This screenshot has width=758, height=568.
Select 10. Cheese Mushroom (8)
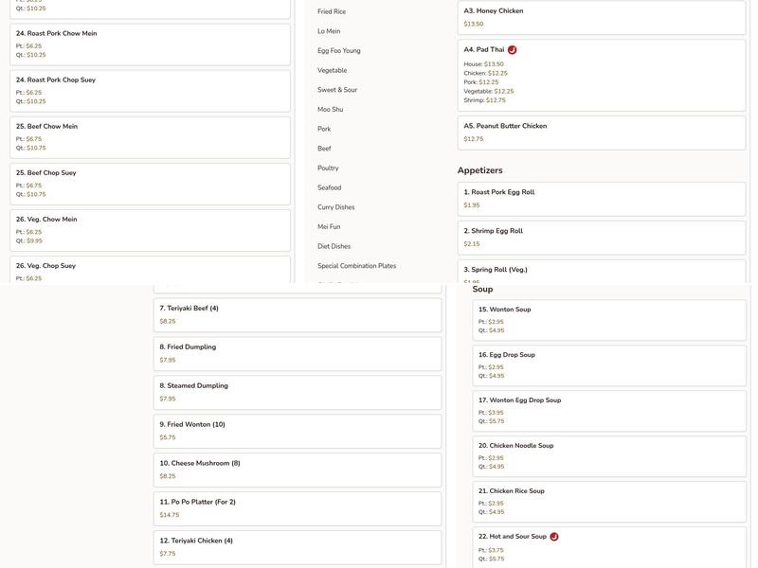(297, 470)
